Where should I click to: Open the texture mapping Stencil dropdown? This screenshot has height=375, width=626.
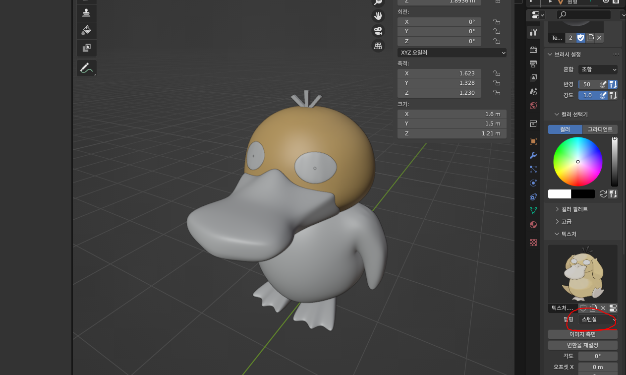pyautogui.click(x=598, y=319)
